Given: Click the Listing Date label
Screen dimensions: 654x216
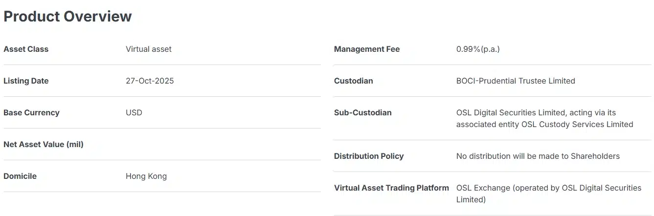Looking at the screenshot, I should (x=26, y=81).
